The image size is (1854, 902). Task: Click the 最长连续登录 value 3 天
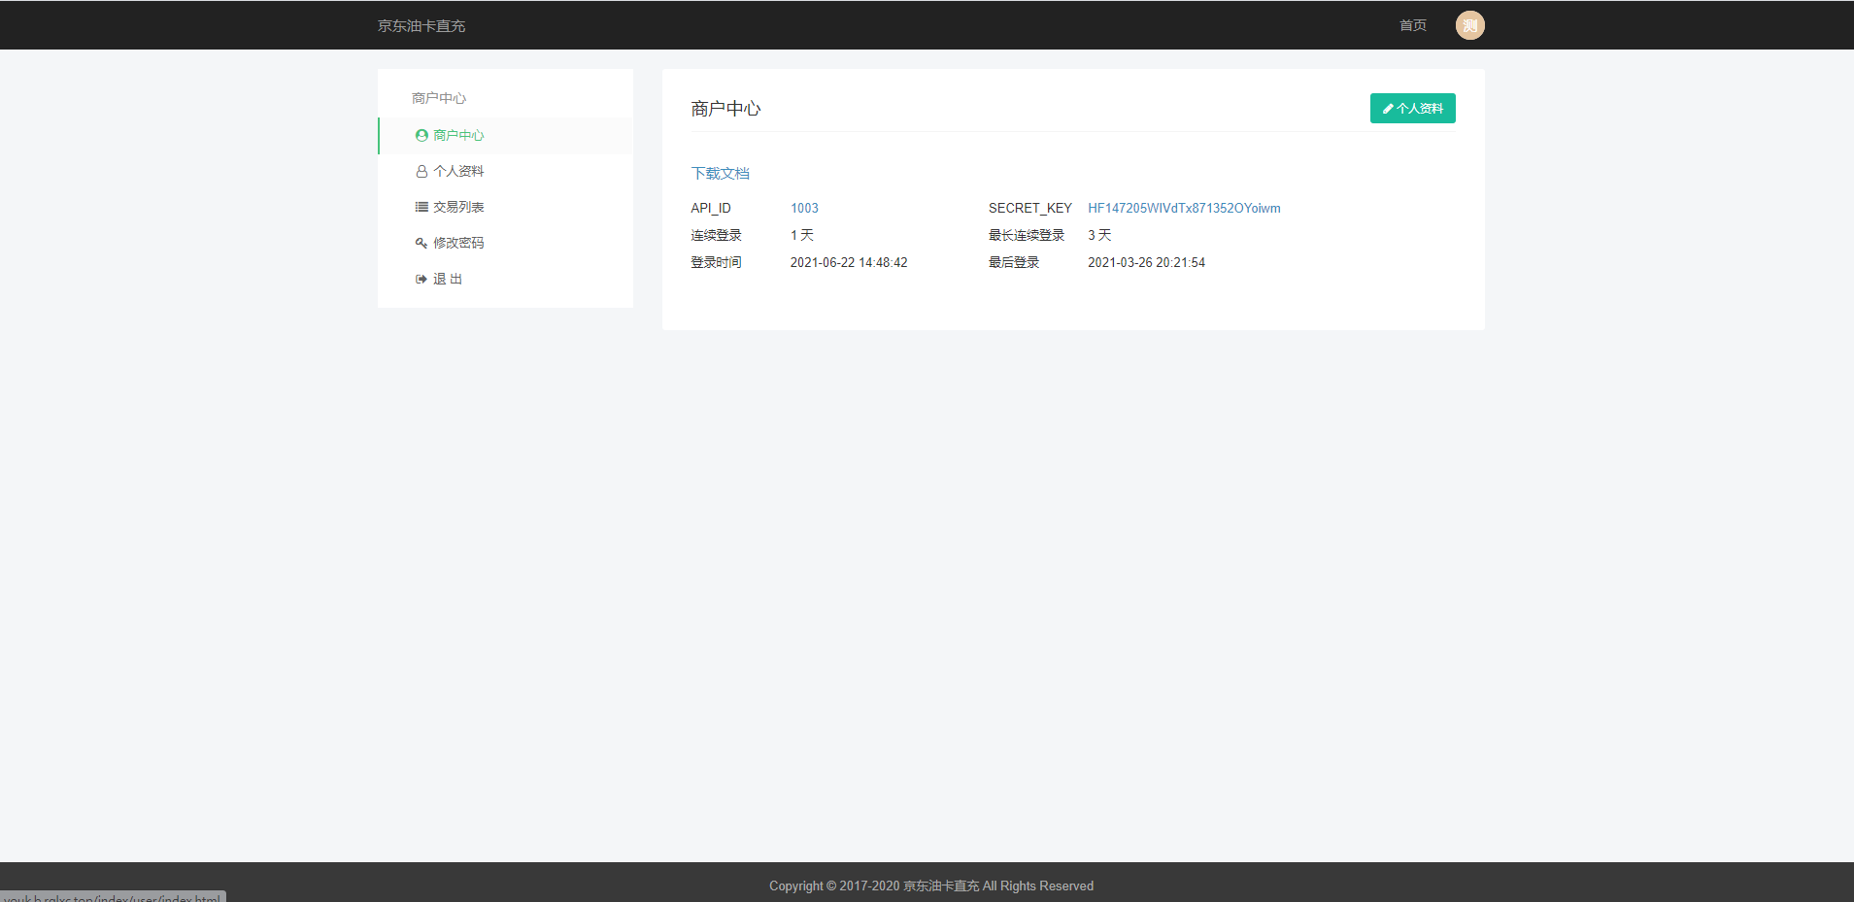tap(1099, 236)
